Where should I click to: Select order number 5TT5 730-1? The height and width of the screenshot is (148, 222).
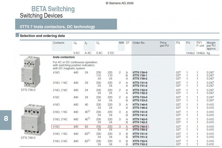point(140,75)
